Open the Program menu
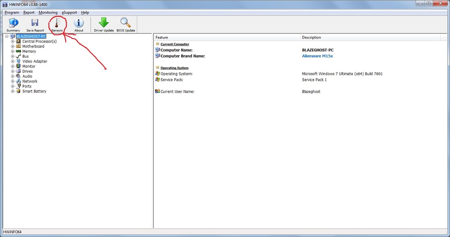This screenshot has width=450, height=237. (x=12, y=13)
